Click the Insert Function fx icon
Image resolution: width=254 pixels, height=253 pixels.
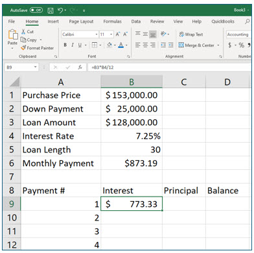coord(80,67)
